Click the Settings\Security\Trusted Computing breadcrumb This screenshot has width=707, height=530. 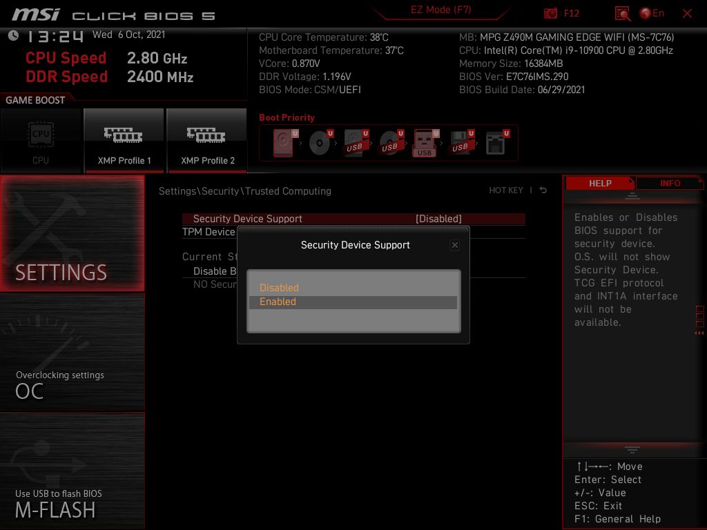point(245,191)
